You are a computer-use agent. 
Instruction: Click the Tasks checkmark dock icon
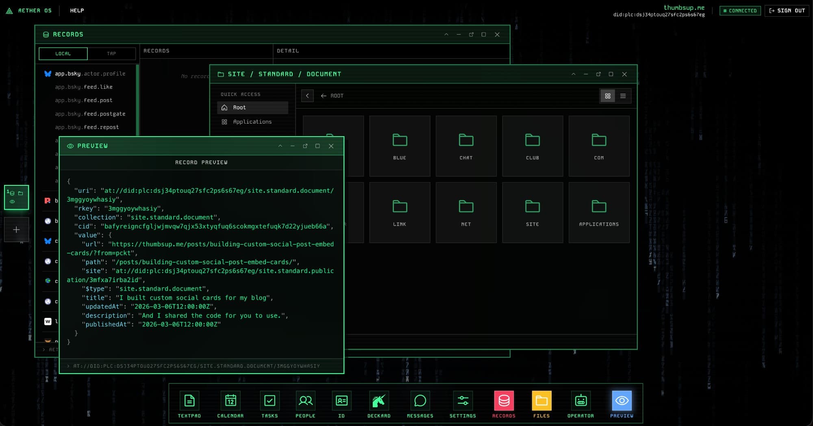coord(270,401)
